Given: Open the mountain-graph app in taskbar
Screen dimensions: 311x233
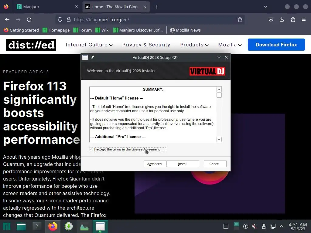Looking at the screenshot, I should click(x=84, y=226).
